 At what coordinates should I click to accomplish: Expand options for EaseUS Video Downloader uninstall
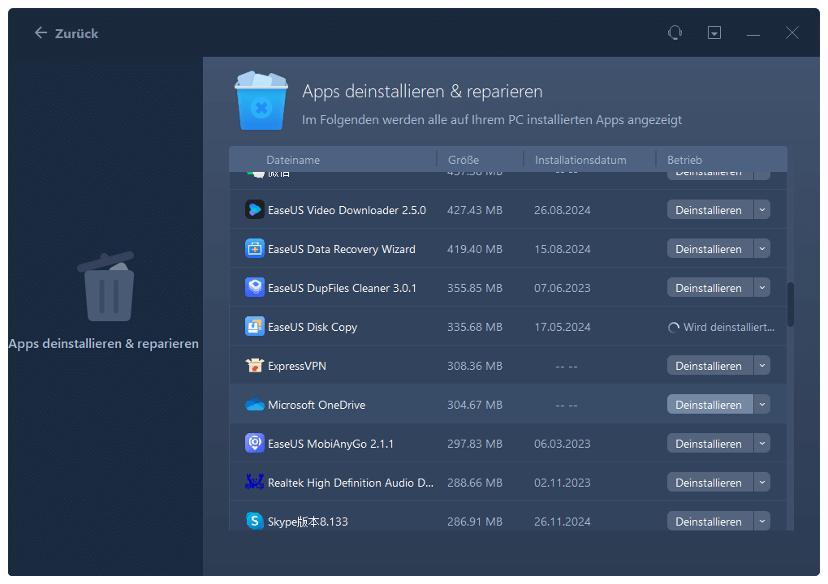click(762, 210)
